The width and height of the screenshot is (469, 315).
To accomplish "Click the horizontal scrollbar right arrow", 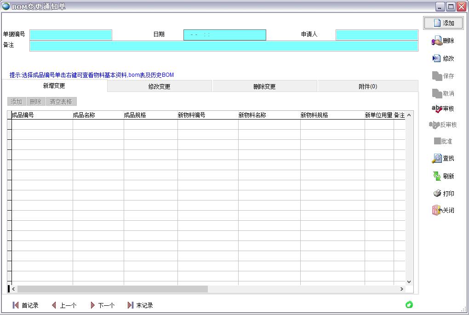I will 401,289.
